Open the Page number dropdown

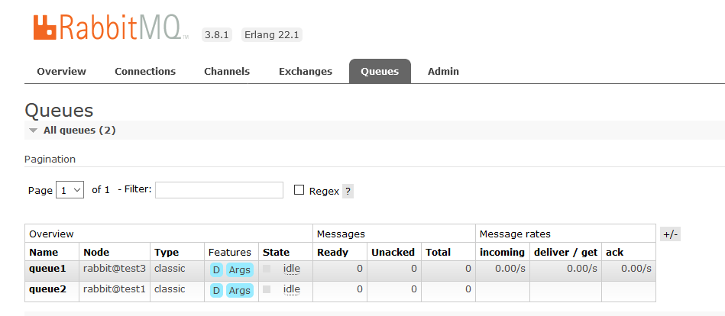pyautogui.click(x=70, y=190)
